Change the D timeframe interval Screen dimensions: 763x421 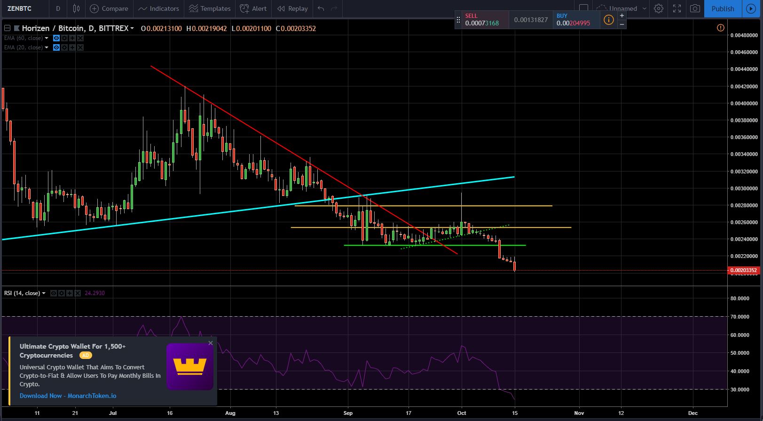coord(58,8)
